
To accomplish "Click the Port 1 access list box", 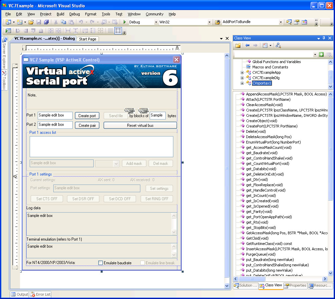I will coord(101,147).
